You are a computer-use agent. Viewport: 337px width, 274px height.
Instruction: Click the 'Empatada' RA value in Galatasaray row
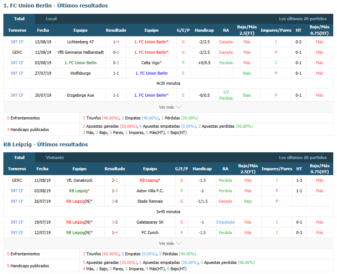(225, 222)
